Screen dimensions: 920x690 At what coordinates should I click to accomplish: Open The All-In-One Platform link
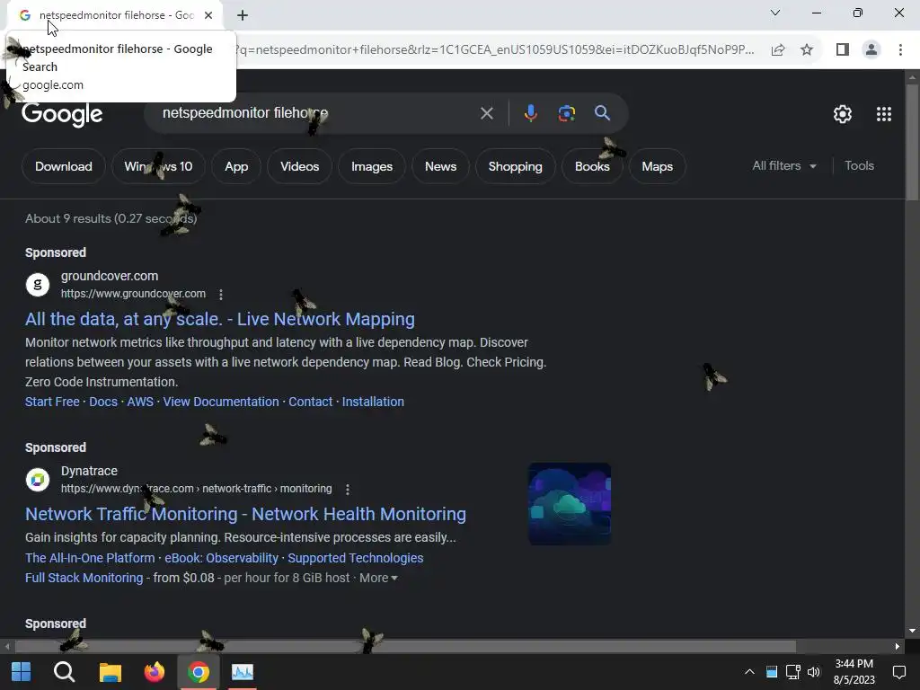point(90,558)
